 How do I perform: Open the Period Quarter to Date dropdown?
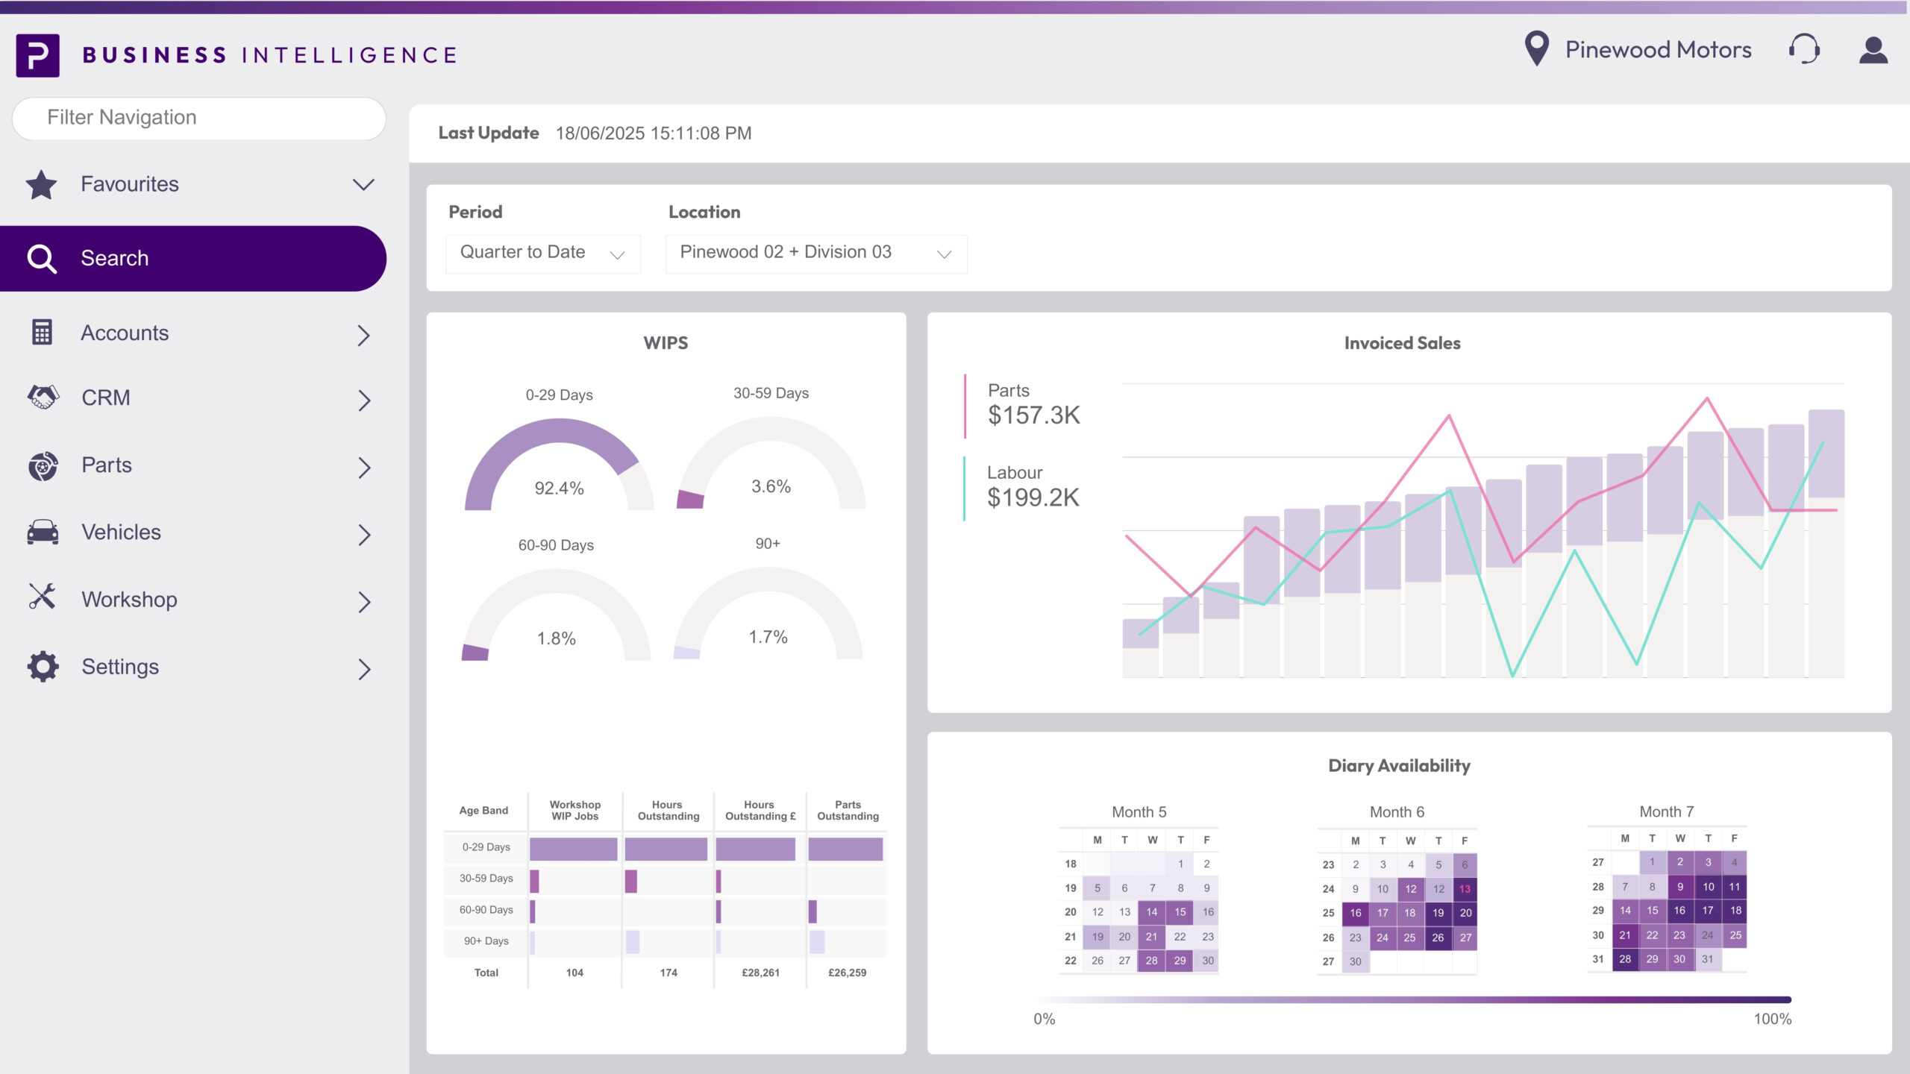coord(542,254)
